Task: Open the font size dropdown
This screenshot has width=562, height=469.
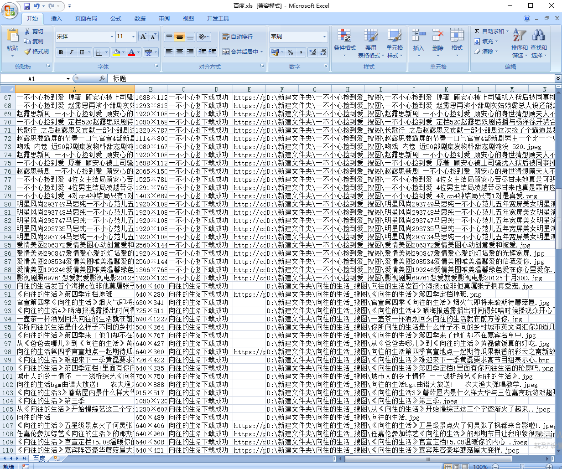Action: coord(134,36)
